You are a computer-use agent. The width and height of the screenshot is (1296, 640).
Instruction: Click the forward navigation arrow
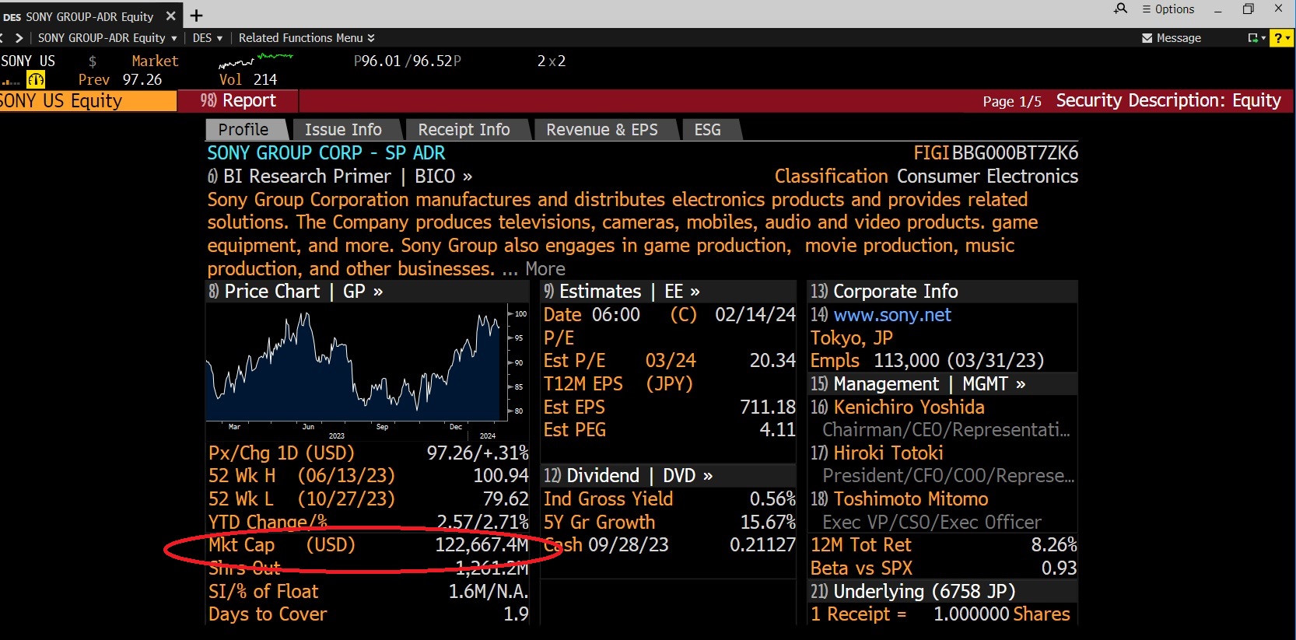coord(19,37)
